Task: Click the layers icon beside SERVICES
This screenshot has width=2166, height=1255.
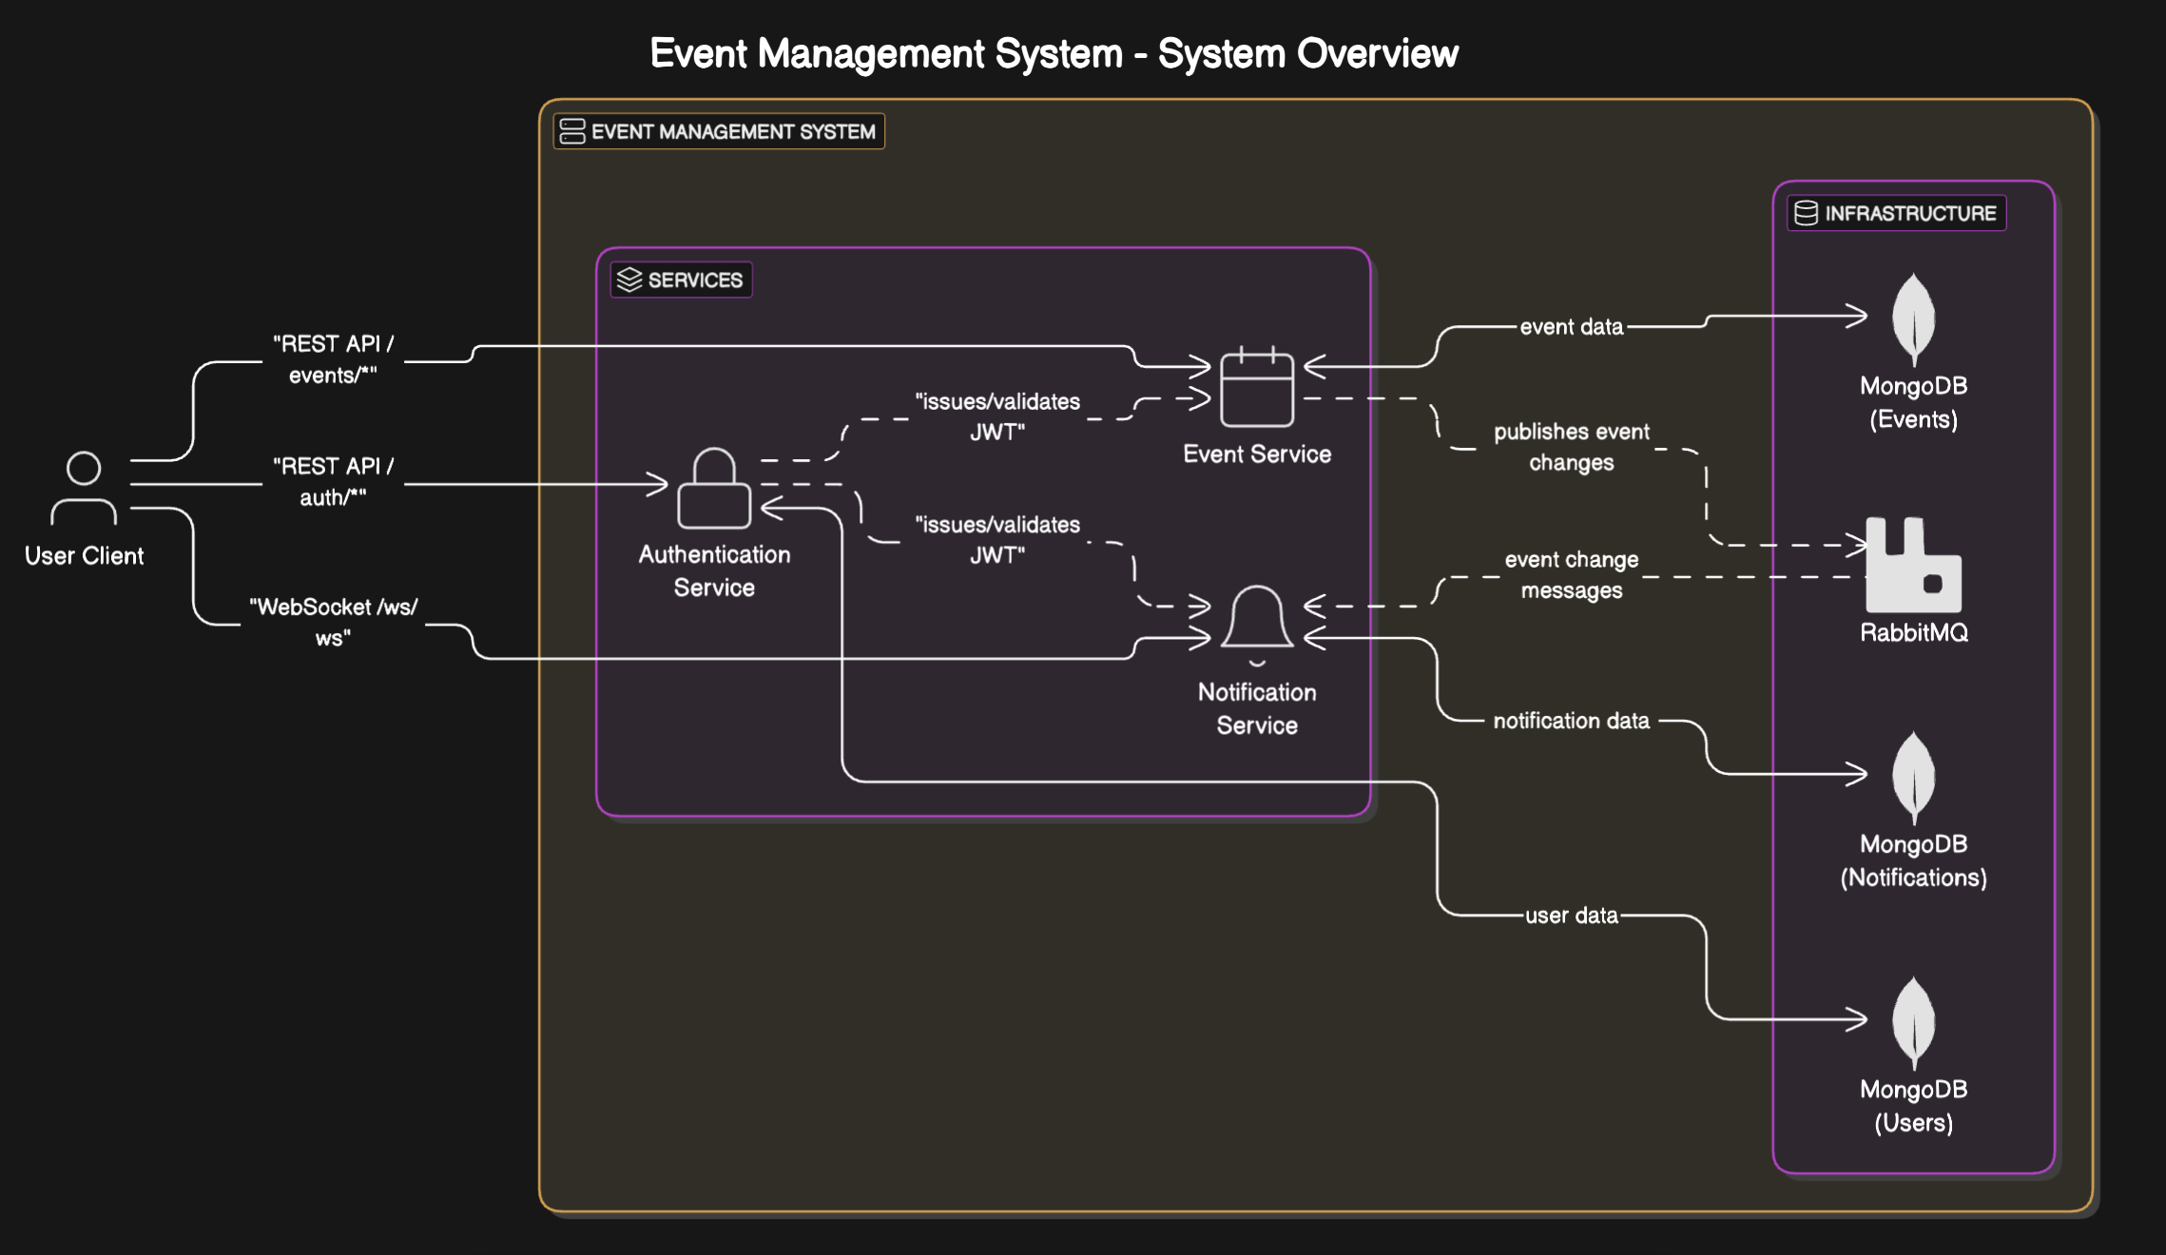Action: click(629, 280)
